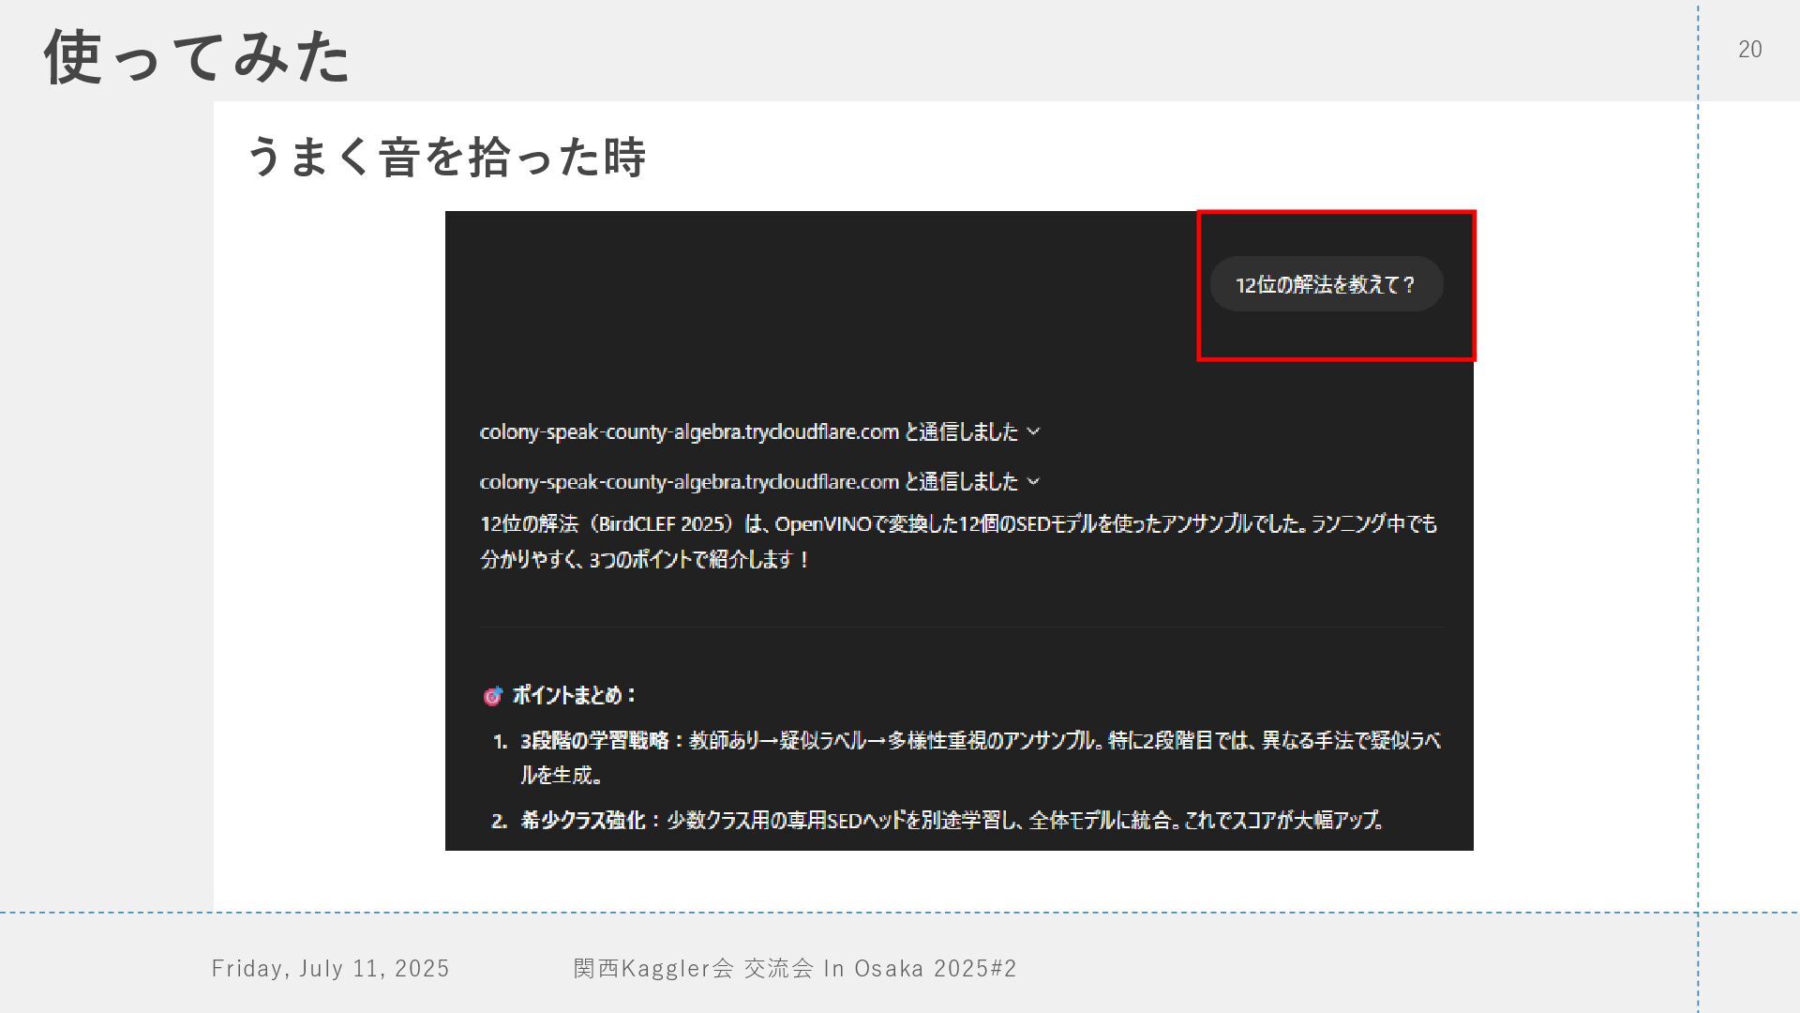This screenshot has height=1013, width=1800.
Task: Click the slide number 20
Action: [x=1750, y=50]
